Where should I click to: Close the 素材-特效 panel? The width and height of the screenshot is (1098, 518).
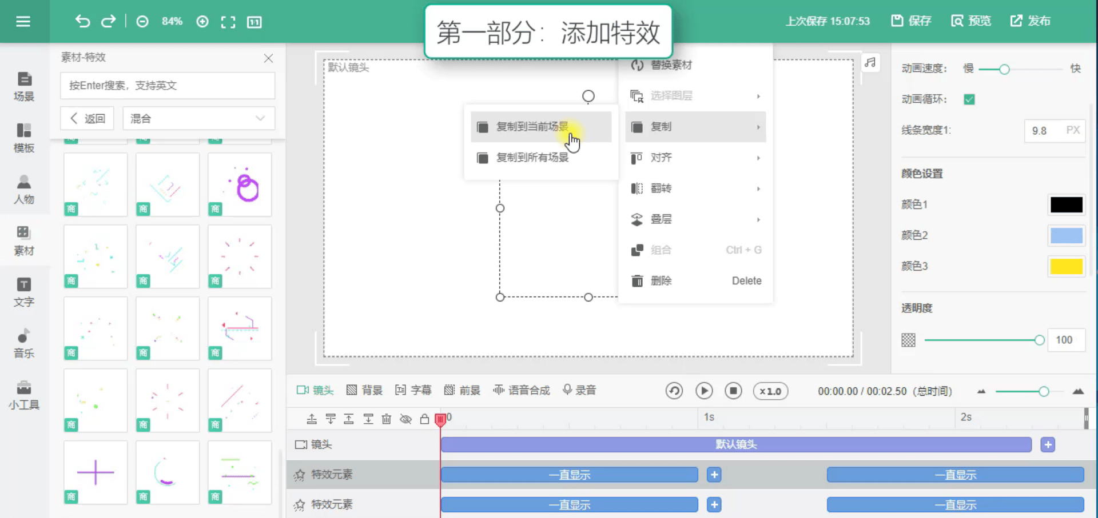pos(268,58)
